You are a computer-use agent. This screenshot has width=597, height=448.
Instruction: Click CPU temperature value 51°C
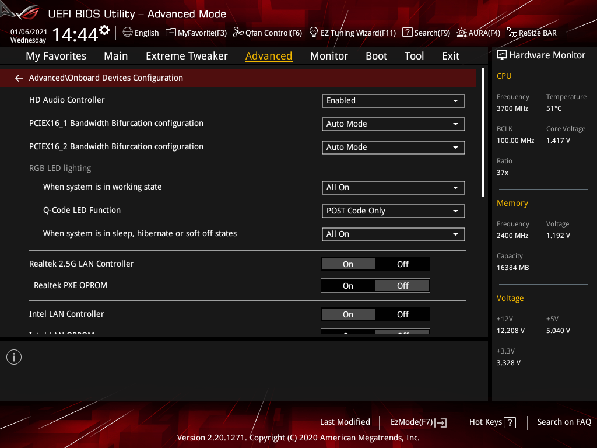554,108
